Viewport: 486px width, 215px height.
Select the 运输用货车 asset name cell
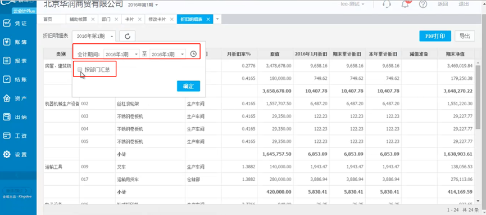[x=150, y=179]
